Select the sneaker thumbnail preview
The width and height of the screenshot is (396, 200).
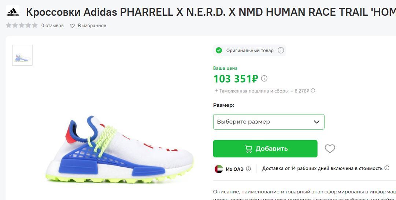tap(22, 55)
